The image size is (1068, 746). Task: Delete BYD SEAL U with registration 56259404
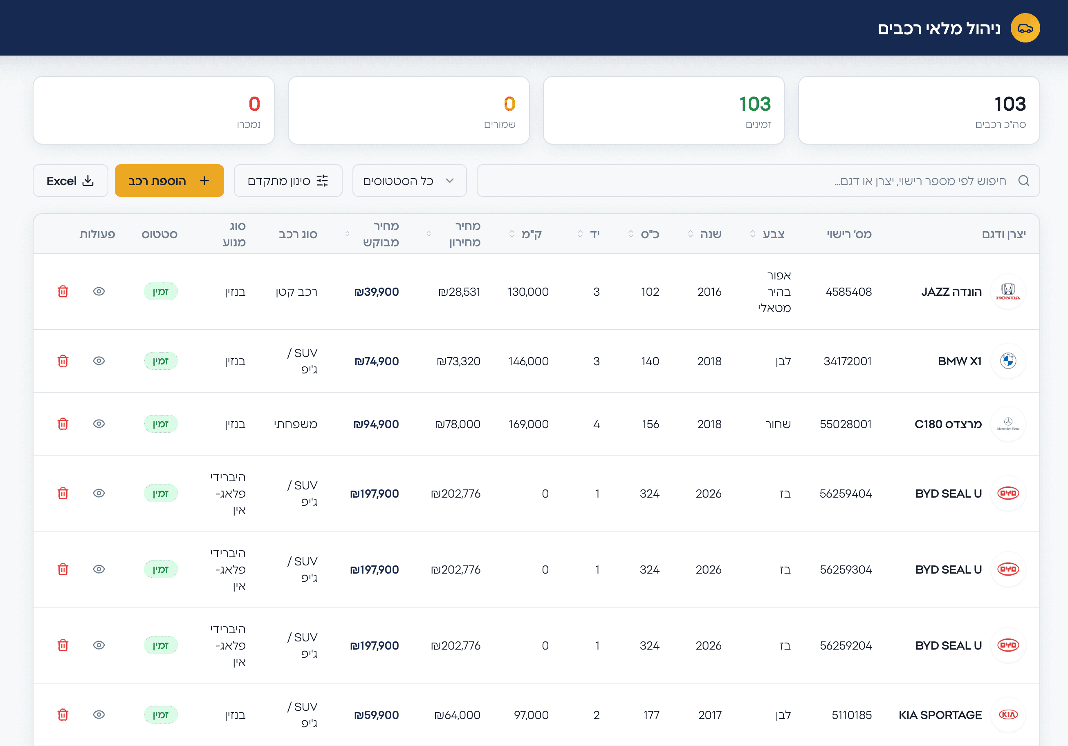63,493
